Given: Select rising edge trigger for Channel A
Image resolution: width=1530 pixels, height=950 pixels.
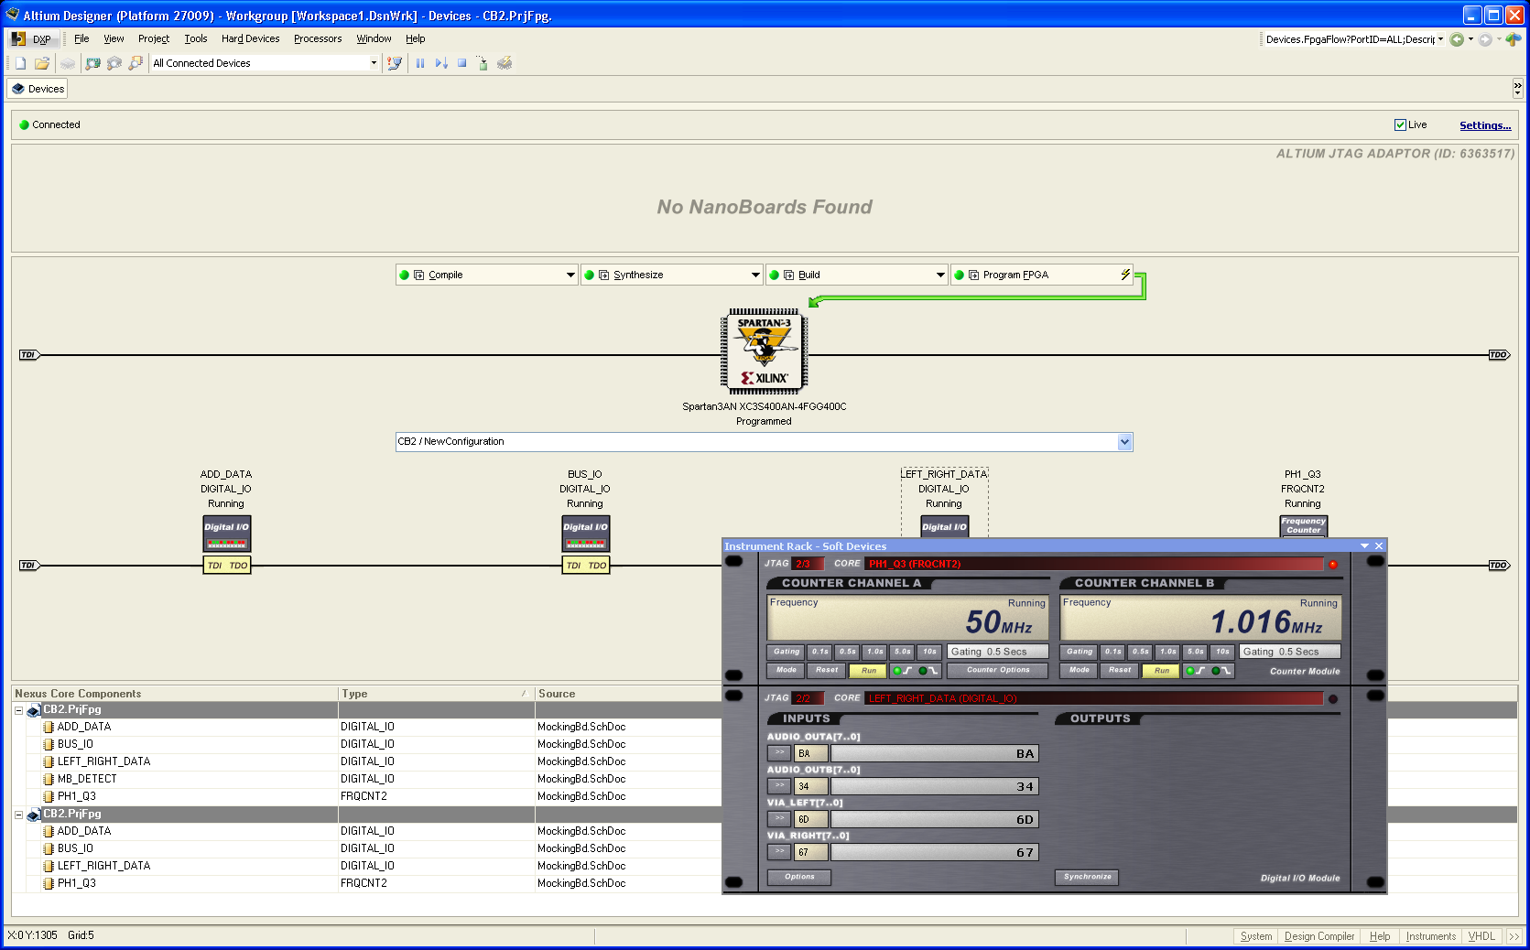Looking at the screenshot, I should [903, 671].
